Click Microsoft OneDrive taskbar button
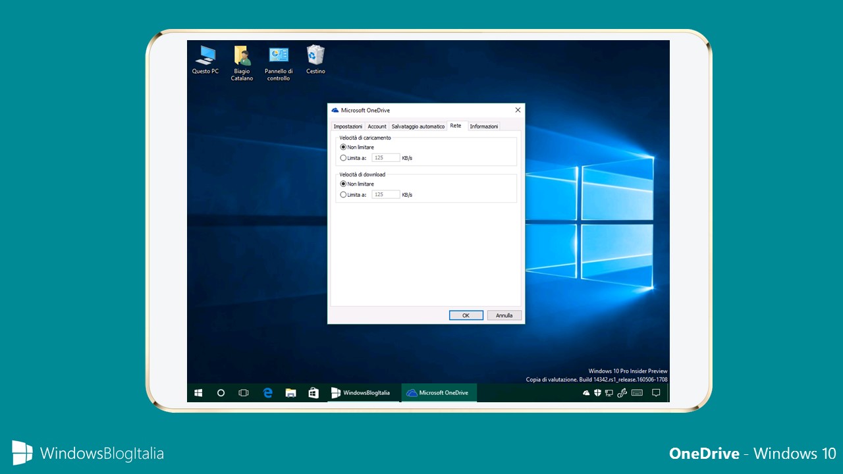 coord(439,393)
